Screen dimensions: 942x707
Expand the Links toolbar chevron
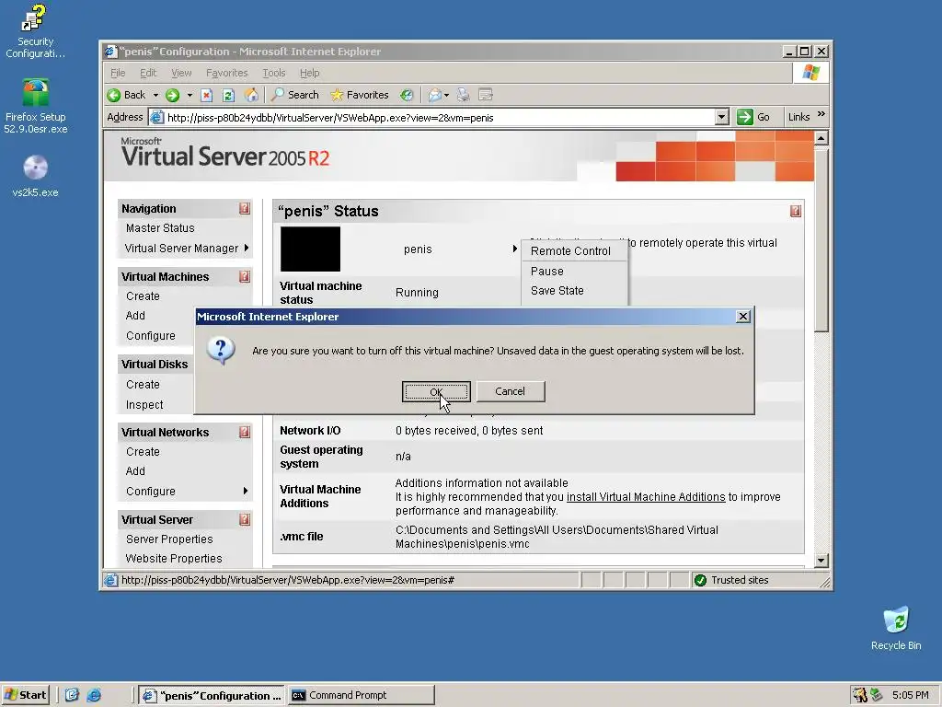(x=821, y=114)
